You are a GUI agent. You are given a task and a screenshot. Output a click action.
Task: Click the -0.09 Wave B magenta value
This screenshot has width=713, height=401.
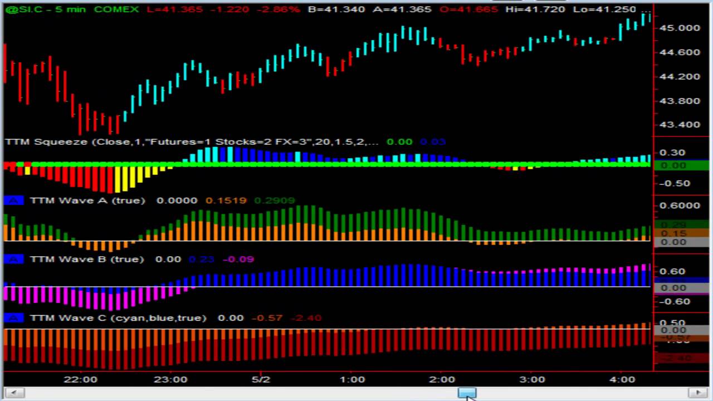pos(238,259)
